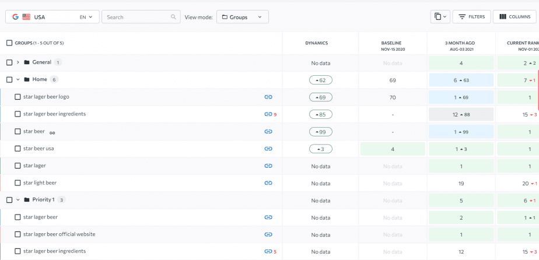Check the star light beer checkbox
539x260 pixels.
pos(17,183)
